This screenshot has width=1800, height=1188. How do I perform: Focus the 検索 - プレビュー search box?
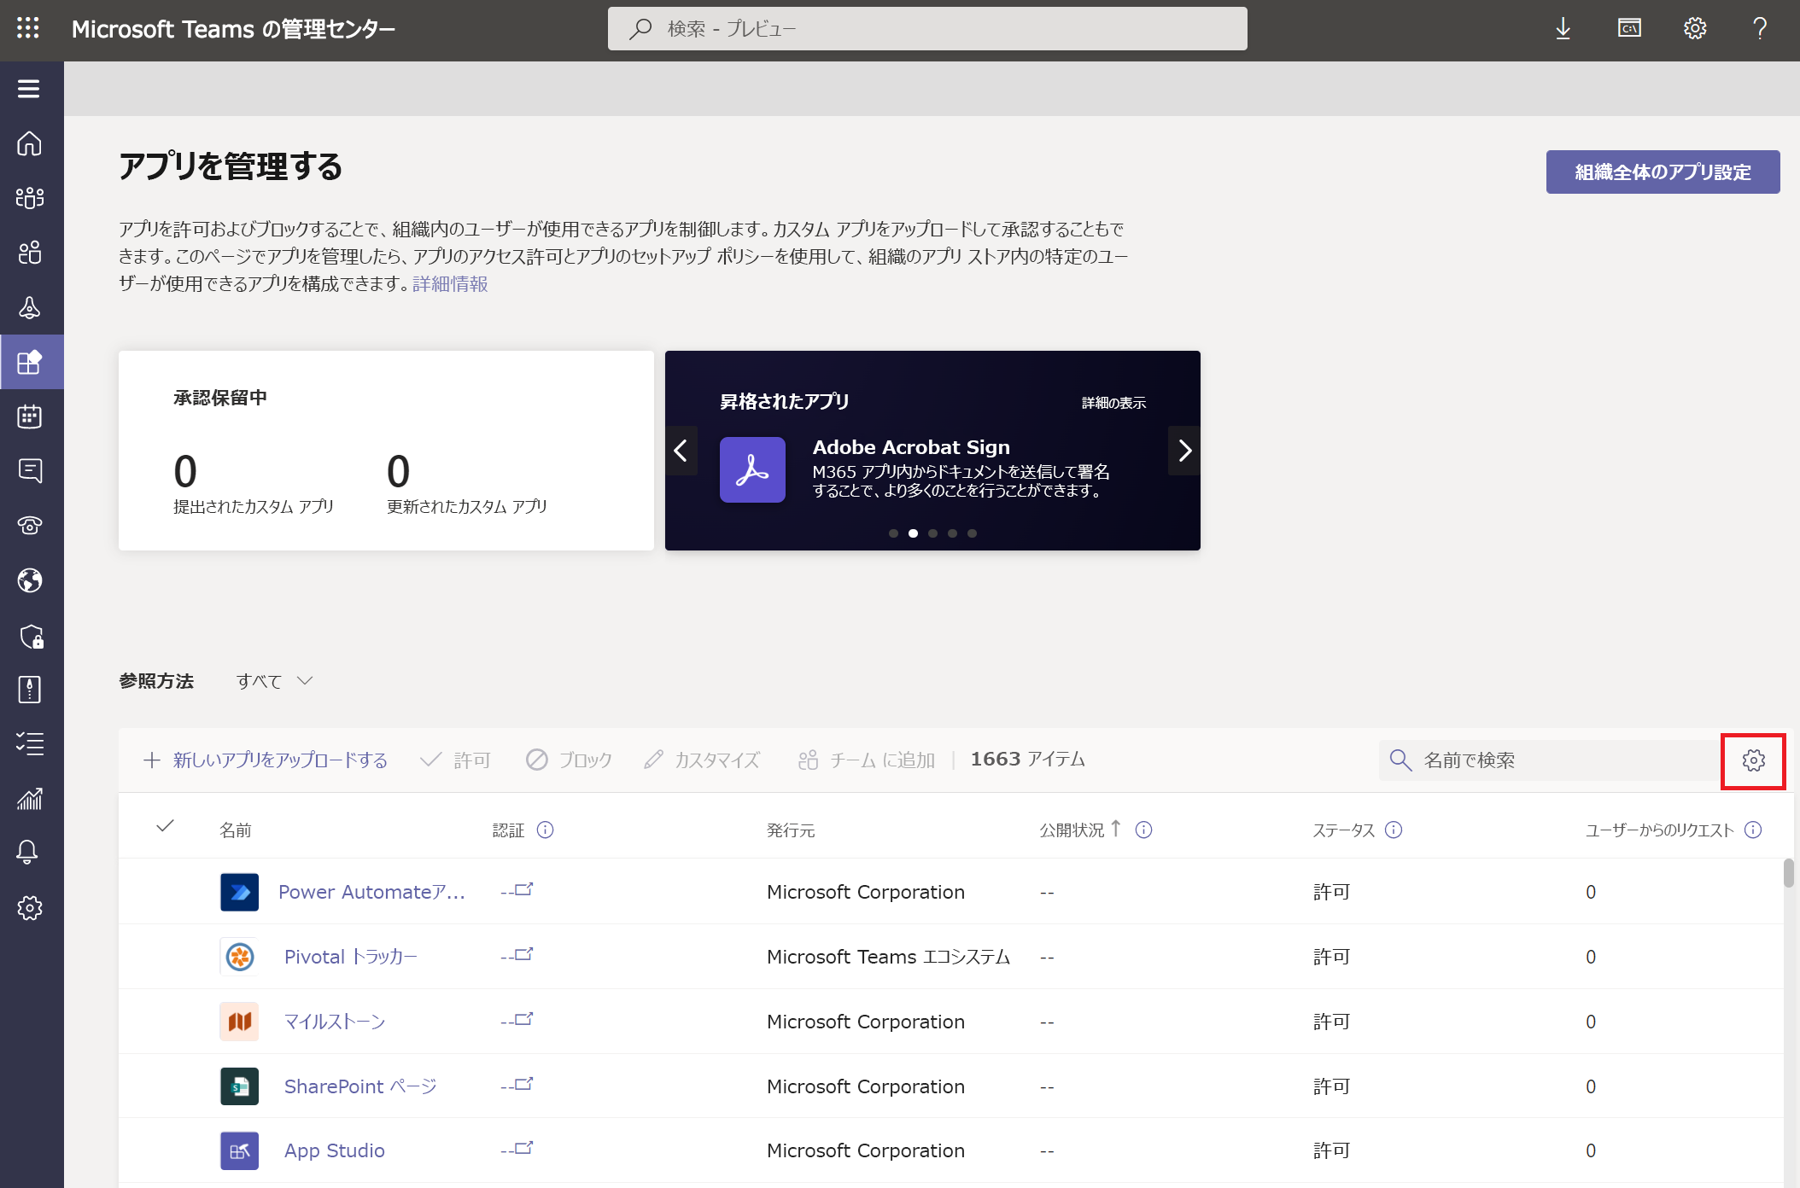pos(927,29)
